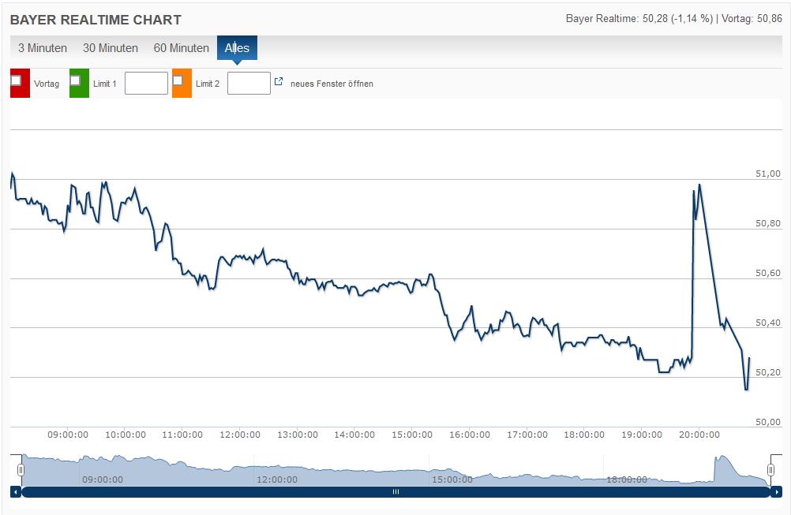The image size is (791, 515).
Task: Enable the Limit 2 checkbox
Action: (x=178, y=80)
